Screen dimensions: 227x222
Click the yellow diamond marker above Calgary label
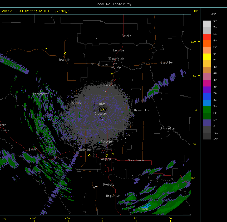pyautogui.click(x=107, y=155)
